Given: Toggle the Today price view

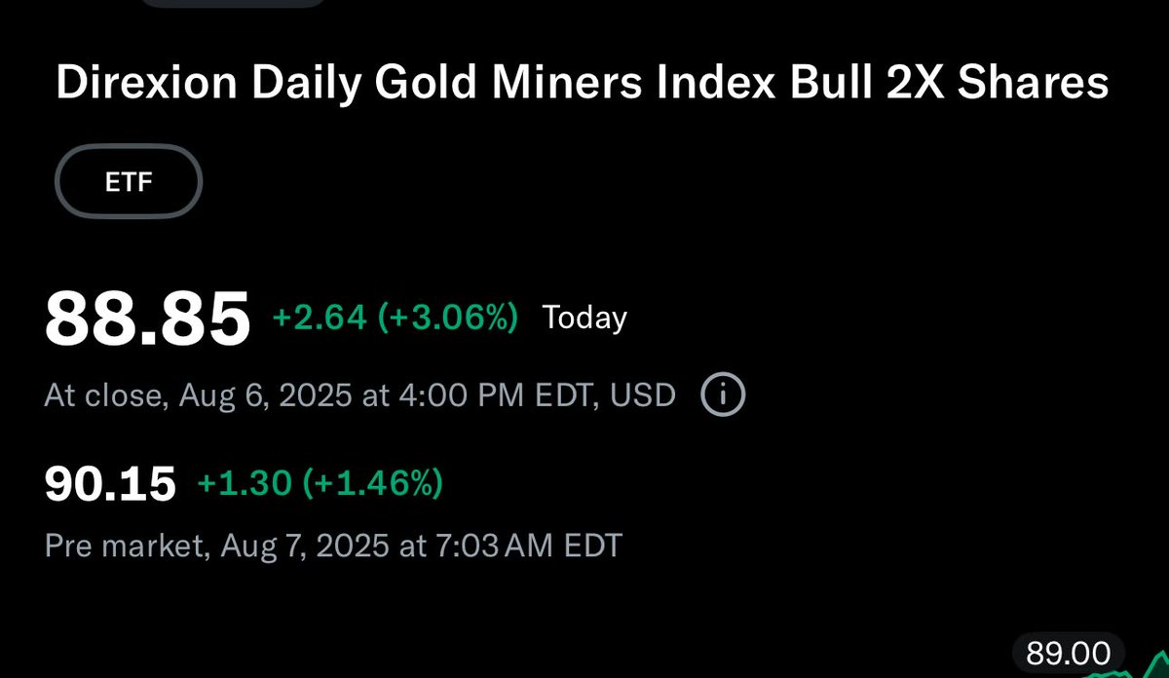Looking at the screenshot, I should click(583, 316).
